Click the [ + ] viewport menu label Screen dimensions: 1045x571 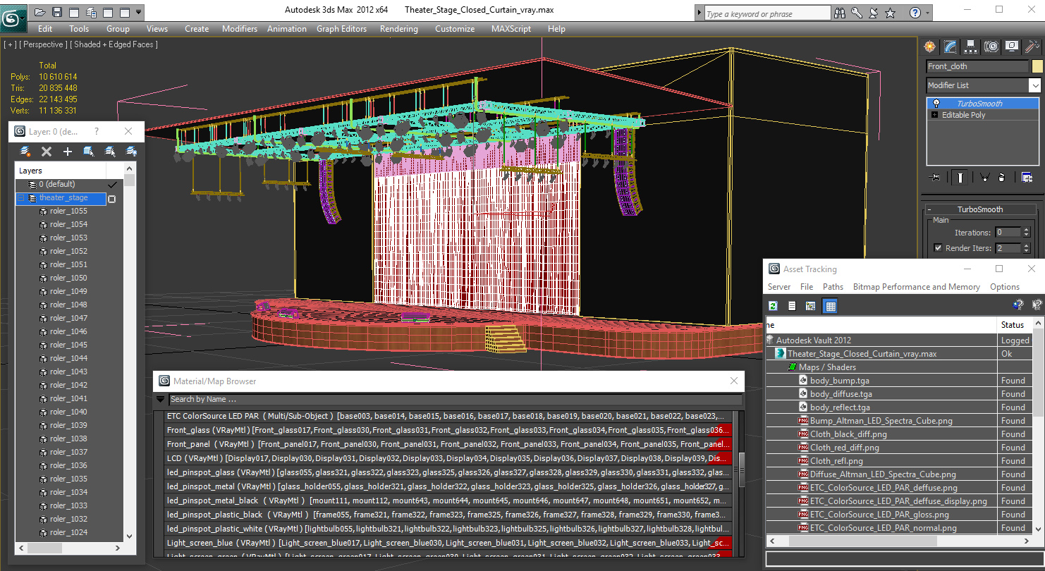click(10, 44)
